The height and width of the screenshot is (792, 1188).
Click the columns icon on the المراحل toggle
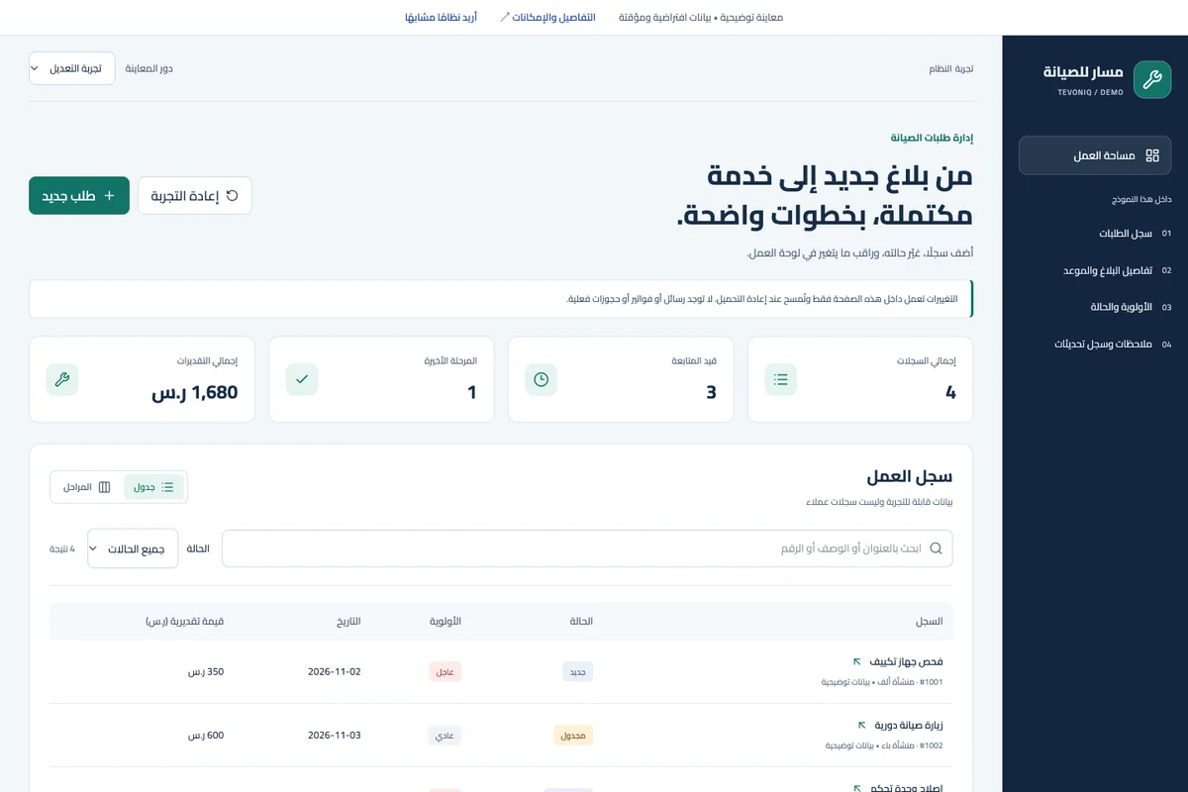tap(105, 487)
